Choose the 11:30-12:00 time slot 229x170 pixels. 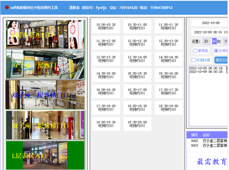coord(106,42)
